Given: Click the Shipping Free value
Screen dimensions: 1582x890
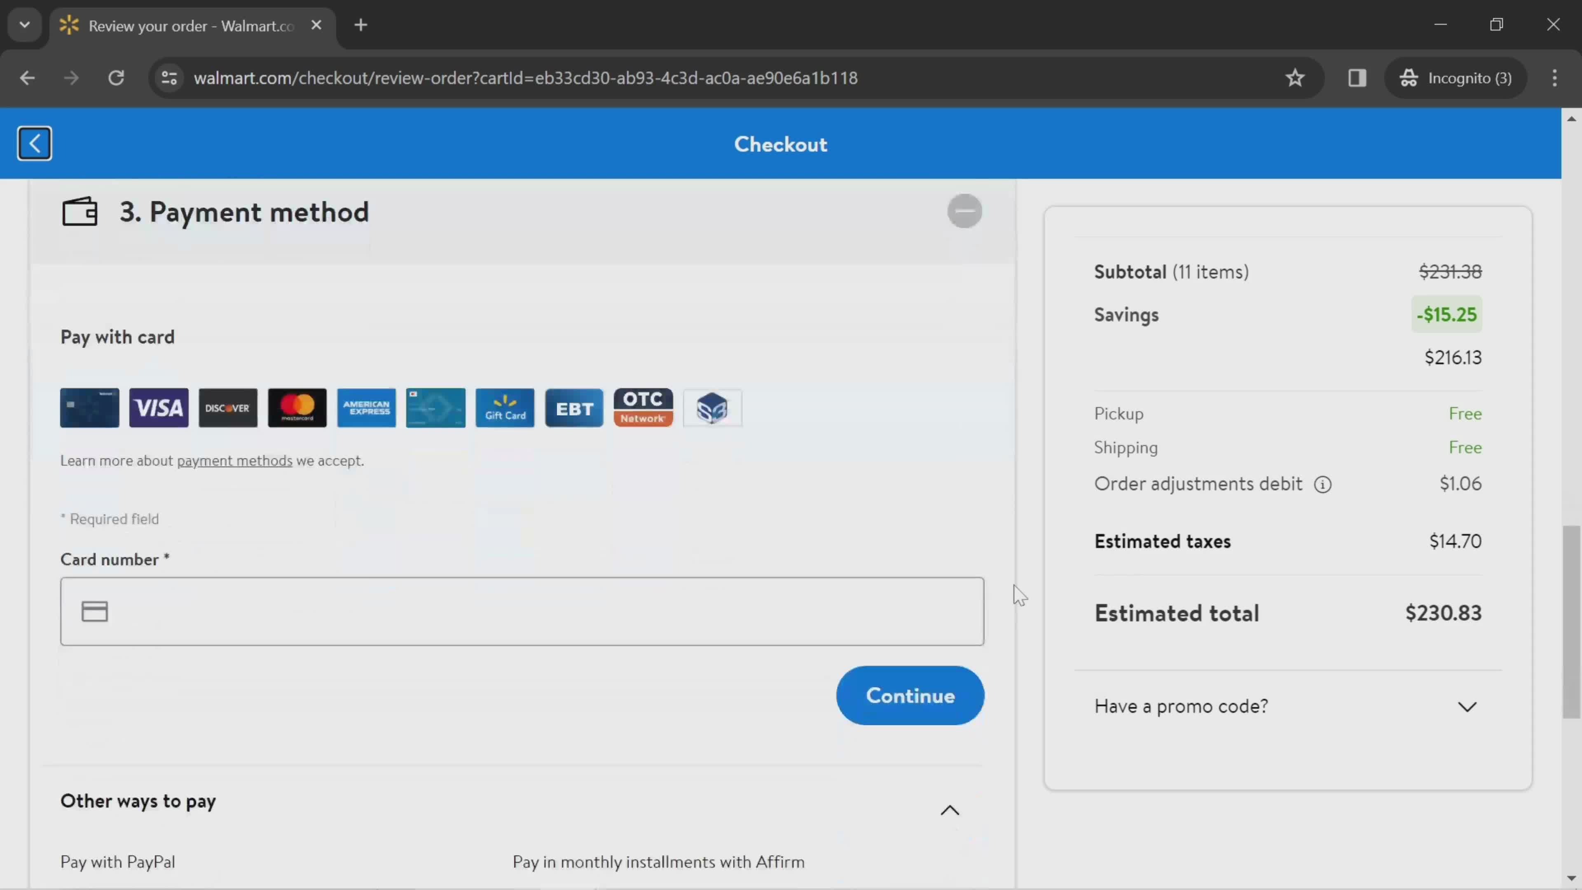Looking at the screenshot, I should [1465, 448].
